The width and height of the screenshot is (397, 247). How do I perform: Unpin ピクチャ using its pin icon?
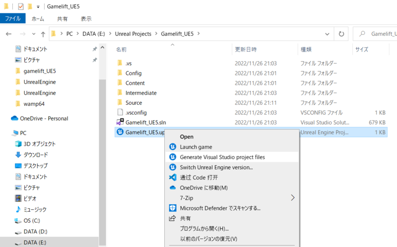point(95,60)
